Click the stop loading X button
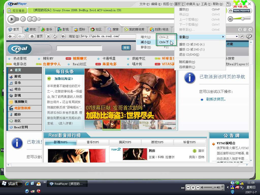 (x=48, y=36)
